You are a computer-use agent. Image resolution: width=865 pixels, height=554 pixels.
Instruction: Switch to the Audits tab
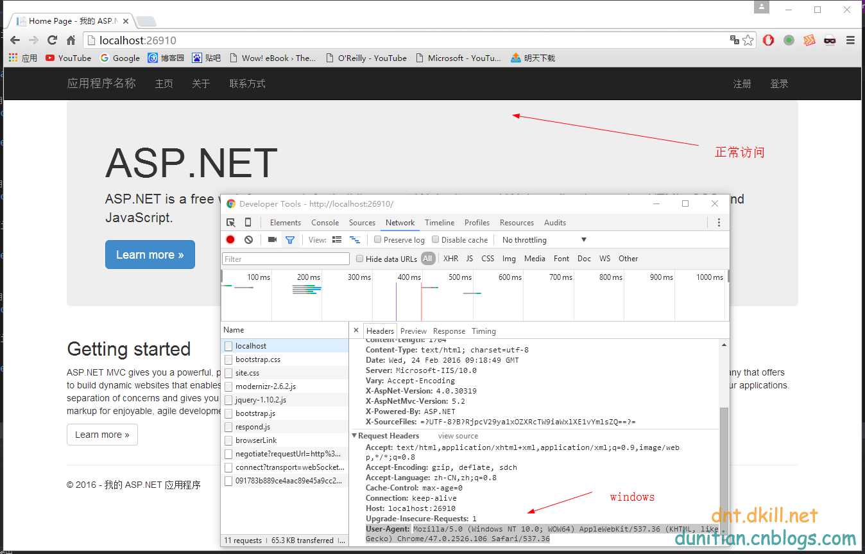tap(555, 222)
